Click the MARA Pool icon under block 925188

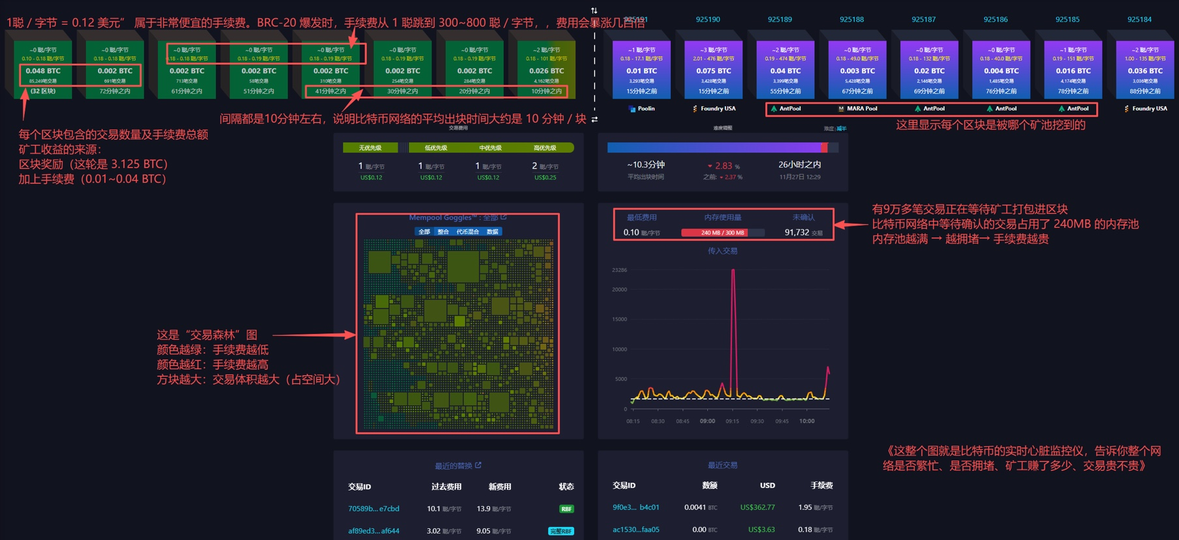coord(841,109)
